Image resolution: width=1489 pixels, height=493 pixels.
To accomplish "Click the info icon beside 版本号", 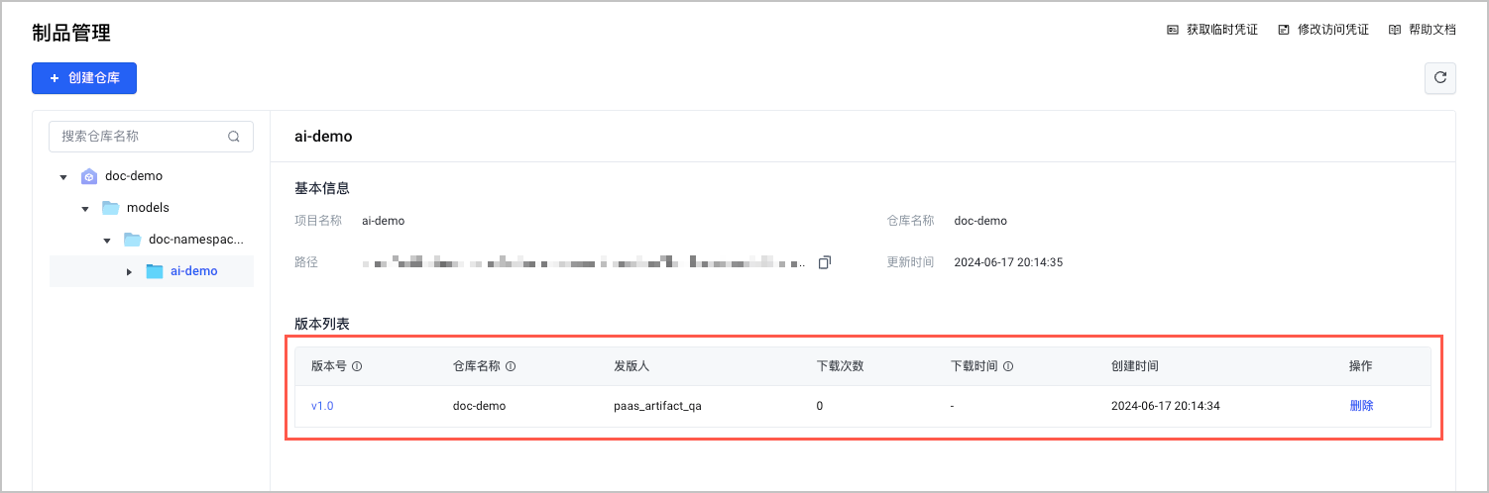I will [x=357, y=366].
